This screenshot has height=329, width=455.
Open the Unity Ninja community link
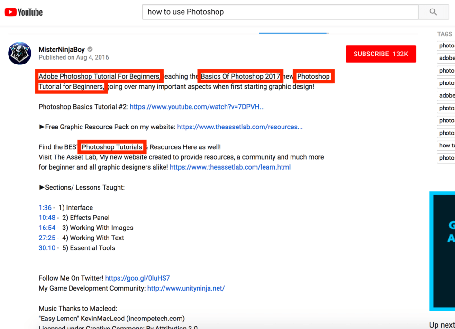(186, 288)
